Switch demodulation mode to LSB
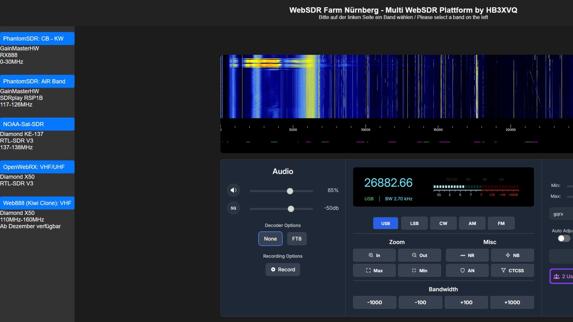Image resolution: width=573 pixels, height=322 pixels. [x=414, y=223]
